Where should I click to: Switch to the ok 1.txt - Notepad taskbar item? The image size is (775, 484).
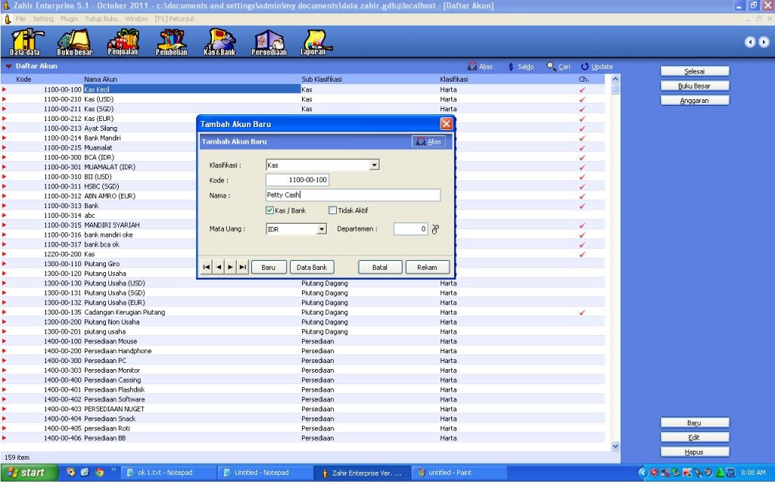[169, 473]
